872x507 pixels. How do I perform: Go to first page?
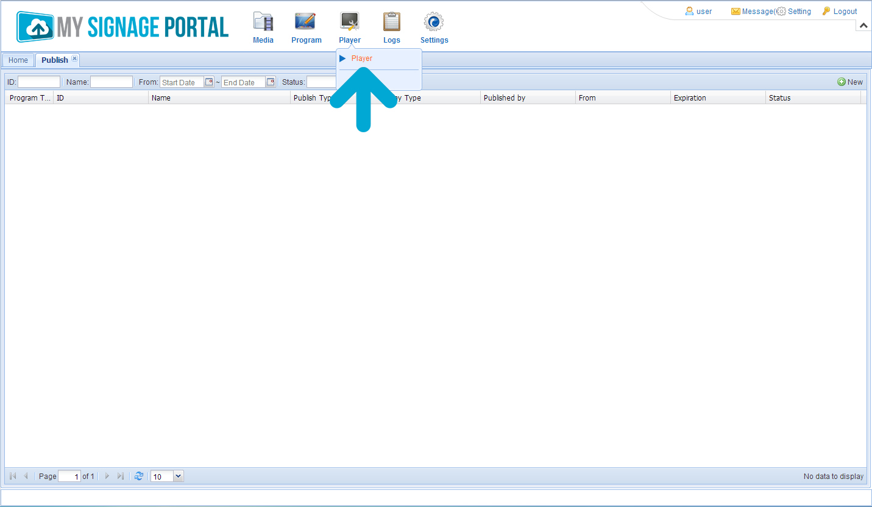click(x=13, y=477)
